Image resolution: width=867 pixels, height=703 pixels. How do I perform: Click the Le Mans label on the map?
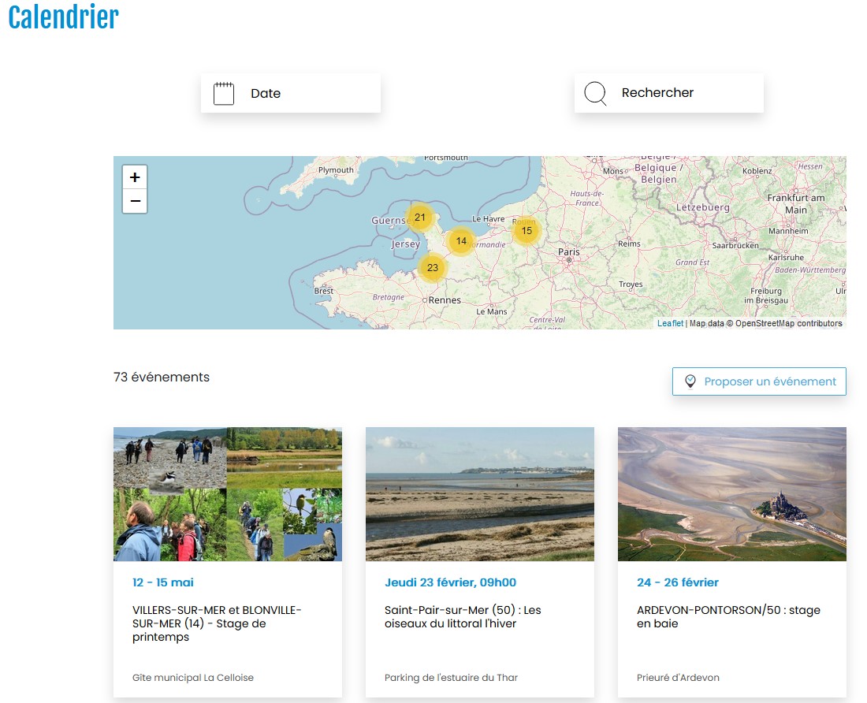[492, 312]
